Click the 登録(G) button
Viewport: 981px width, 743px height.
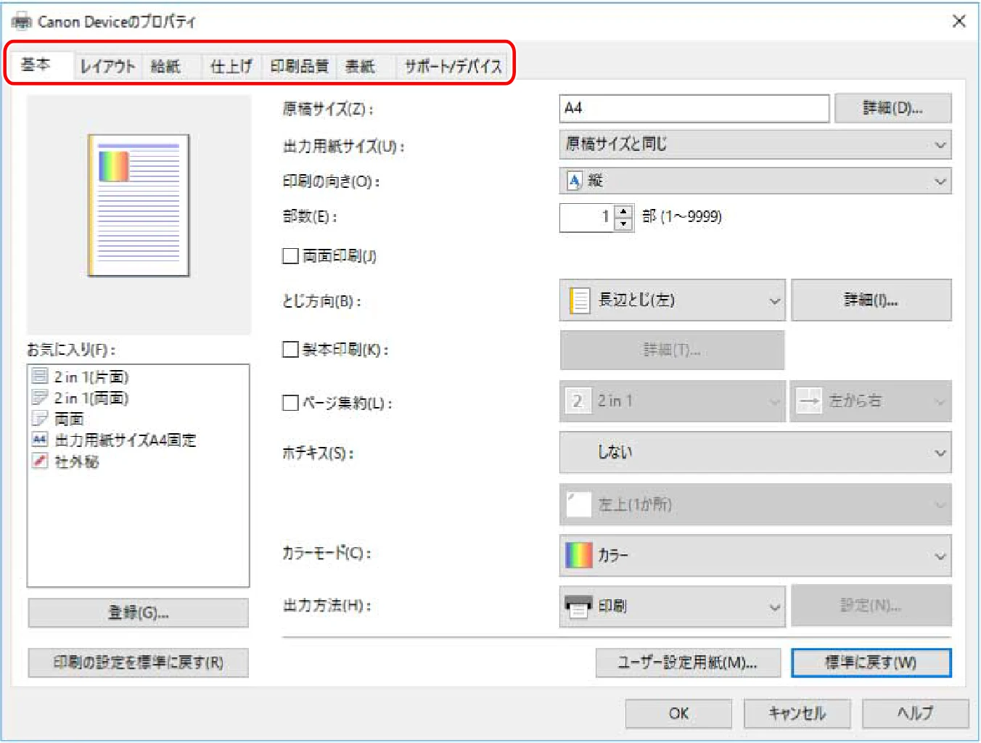(x=138, y=612)
